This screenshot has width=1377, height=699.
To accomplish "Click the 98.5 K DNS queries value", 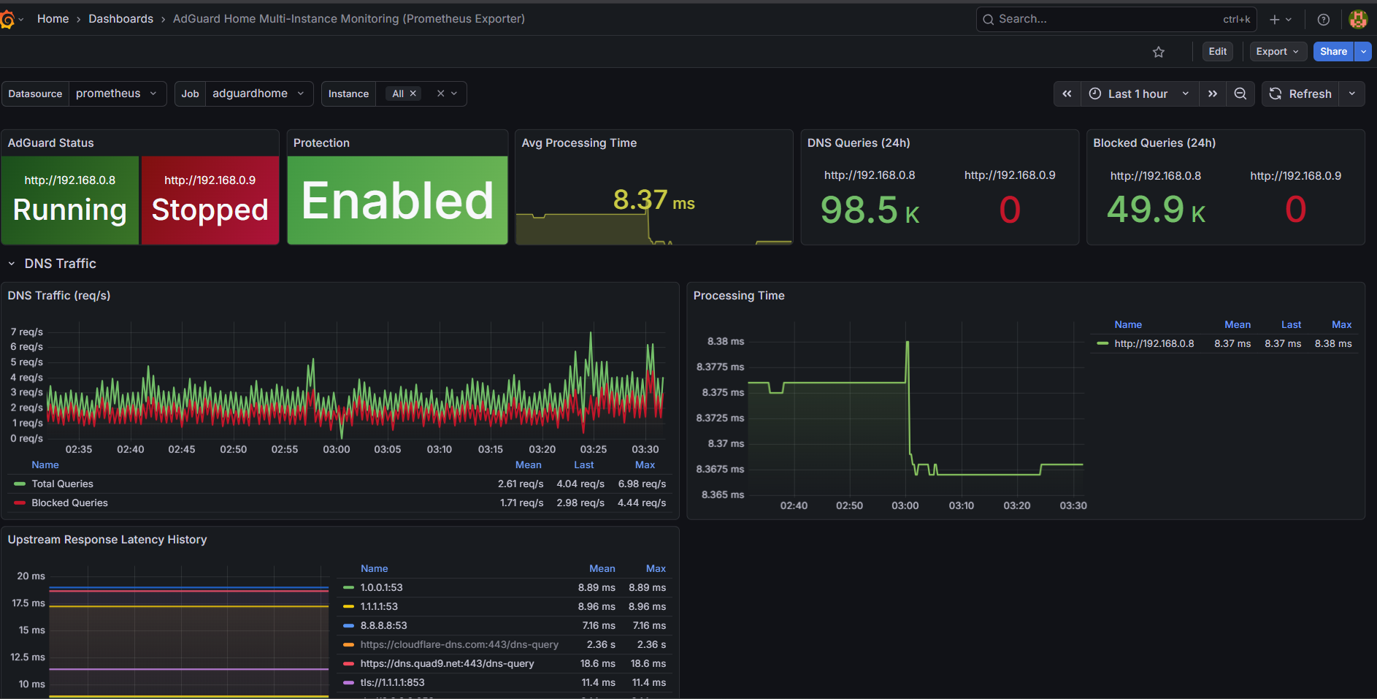I will pos(870,210).
